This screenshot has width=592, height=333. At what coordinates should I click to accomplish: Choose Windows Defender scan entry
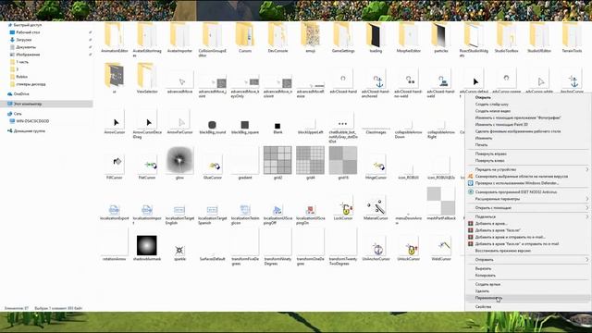[527, 183]
